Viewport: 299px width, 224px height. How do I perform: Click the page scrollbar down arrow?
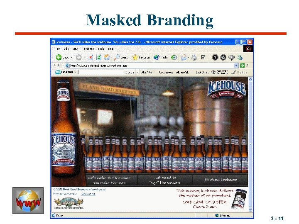(250, 209)
